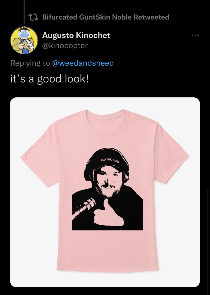Tap the retweet arrows icon at top

(33, 17)
